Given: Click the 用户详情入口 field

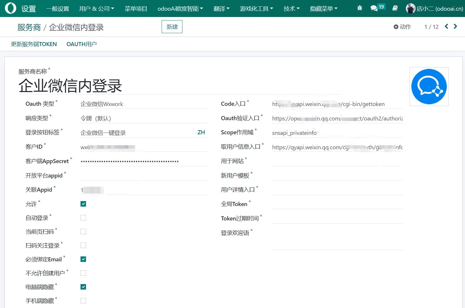Looking at the screenshot, I should (337, 190).
